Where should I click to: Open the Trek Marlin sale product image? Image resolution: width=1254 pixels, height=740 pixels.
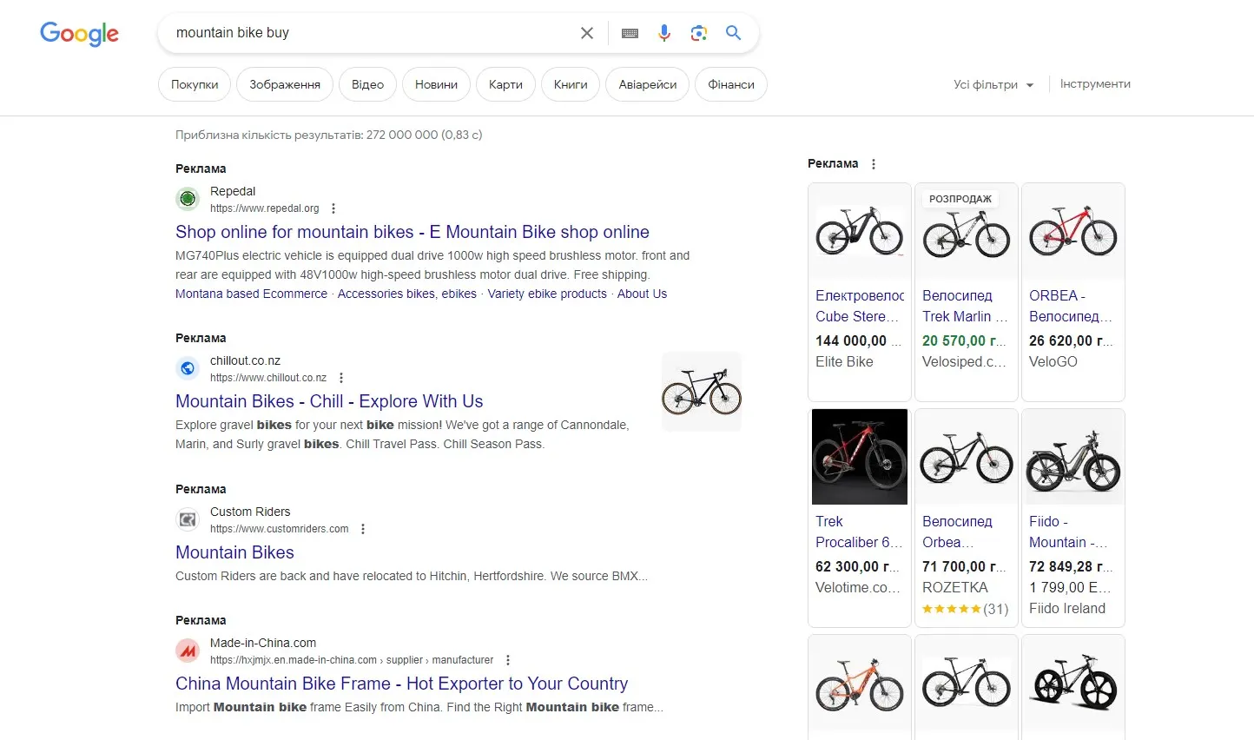click(x=967, y=231)
